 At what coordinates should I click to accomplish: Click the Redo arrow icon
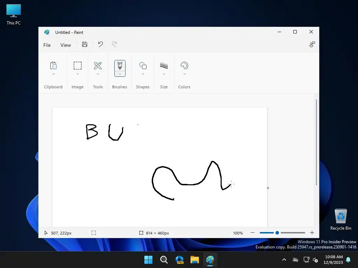tap(114, 44)
